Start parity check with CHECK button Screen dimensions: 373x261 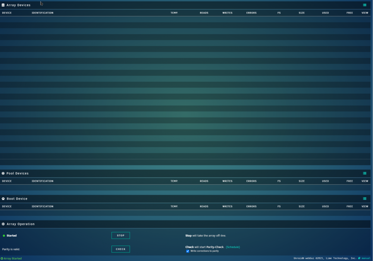coord(120,249)
